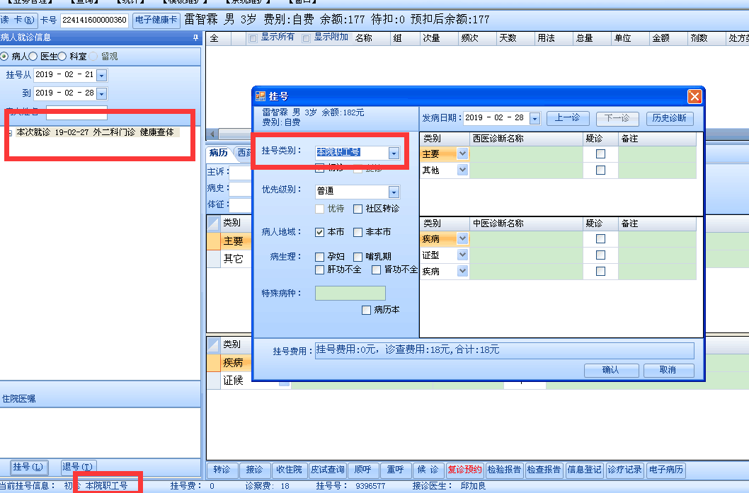Viewport: 749px width, 493px height.
Task: Select visit record 本次就诊 19-02-27 外二科门诊
Action: (95, 132)
